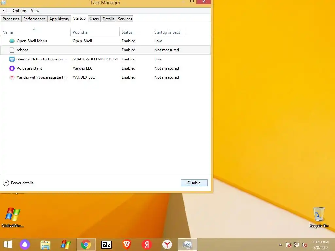Click the Shadow Defender Daemon shield icon
The height and width of the screenshot is (251, 335).
(x=12, y=59)
